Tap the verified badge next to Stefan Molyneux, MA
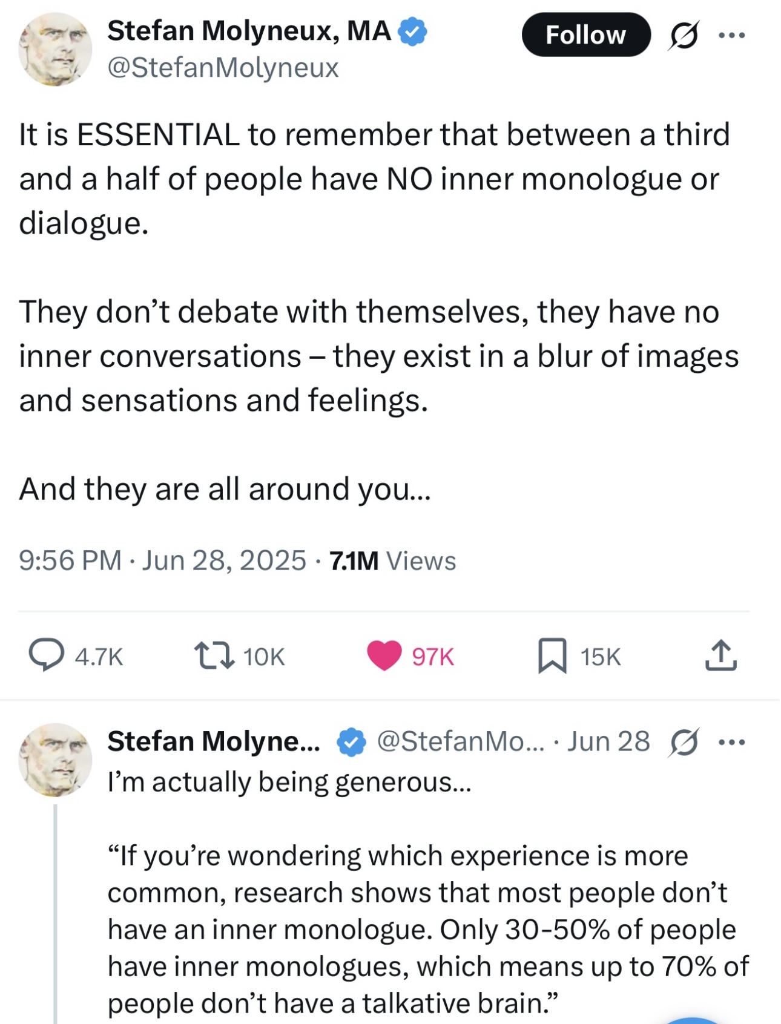 [412, 31]
